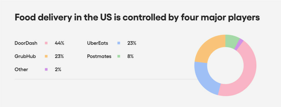Click the 44% DoorDash value
The height and width of the screenshot is (107, 281).
[x=60, y=43]
